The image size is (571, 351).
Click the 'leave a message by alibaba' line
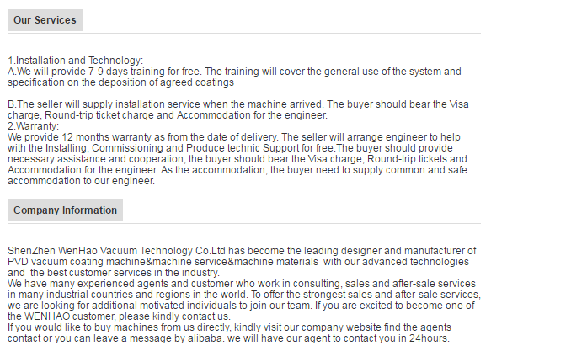pyautogui.click(x=228, y=338)
